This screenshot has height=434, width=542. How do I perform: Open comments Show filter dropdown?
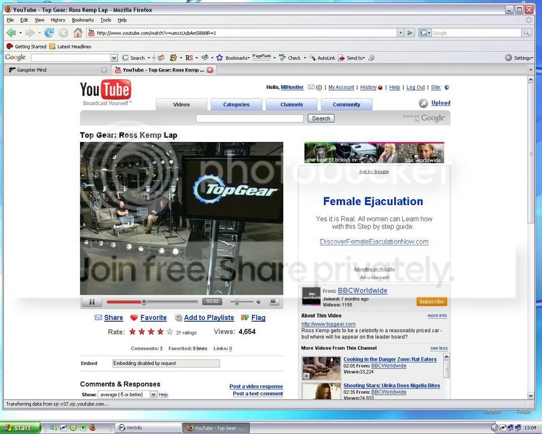click(x=153, y=394)
